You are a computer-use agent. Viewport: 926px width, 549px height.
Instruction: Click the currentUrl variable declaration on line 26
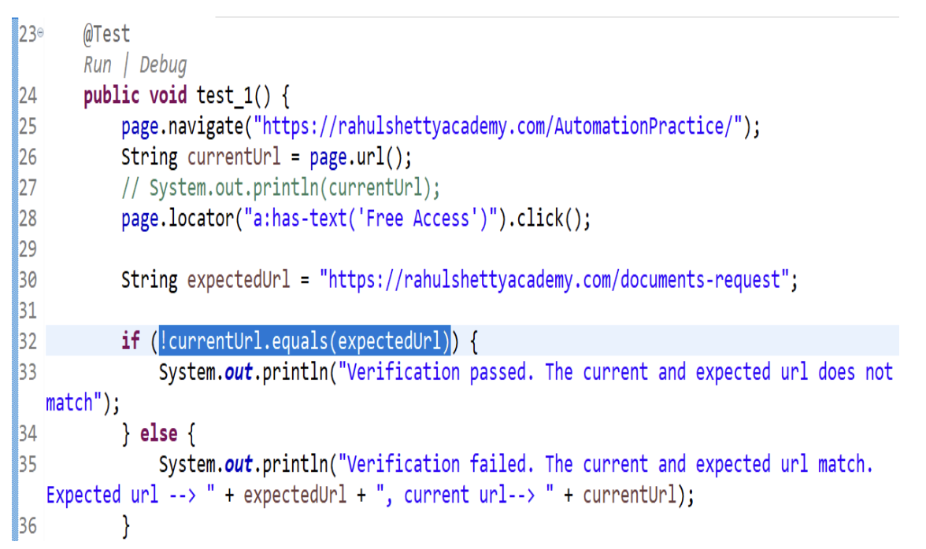pyautogui.click(x=233, y=157)
